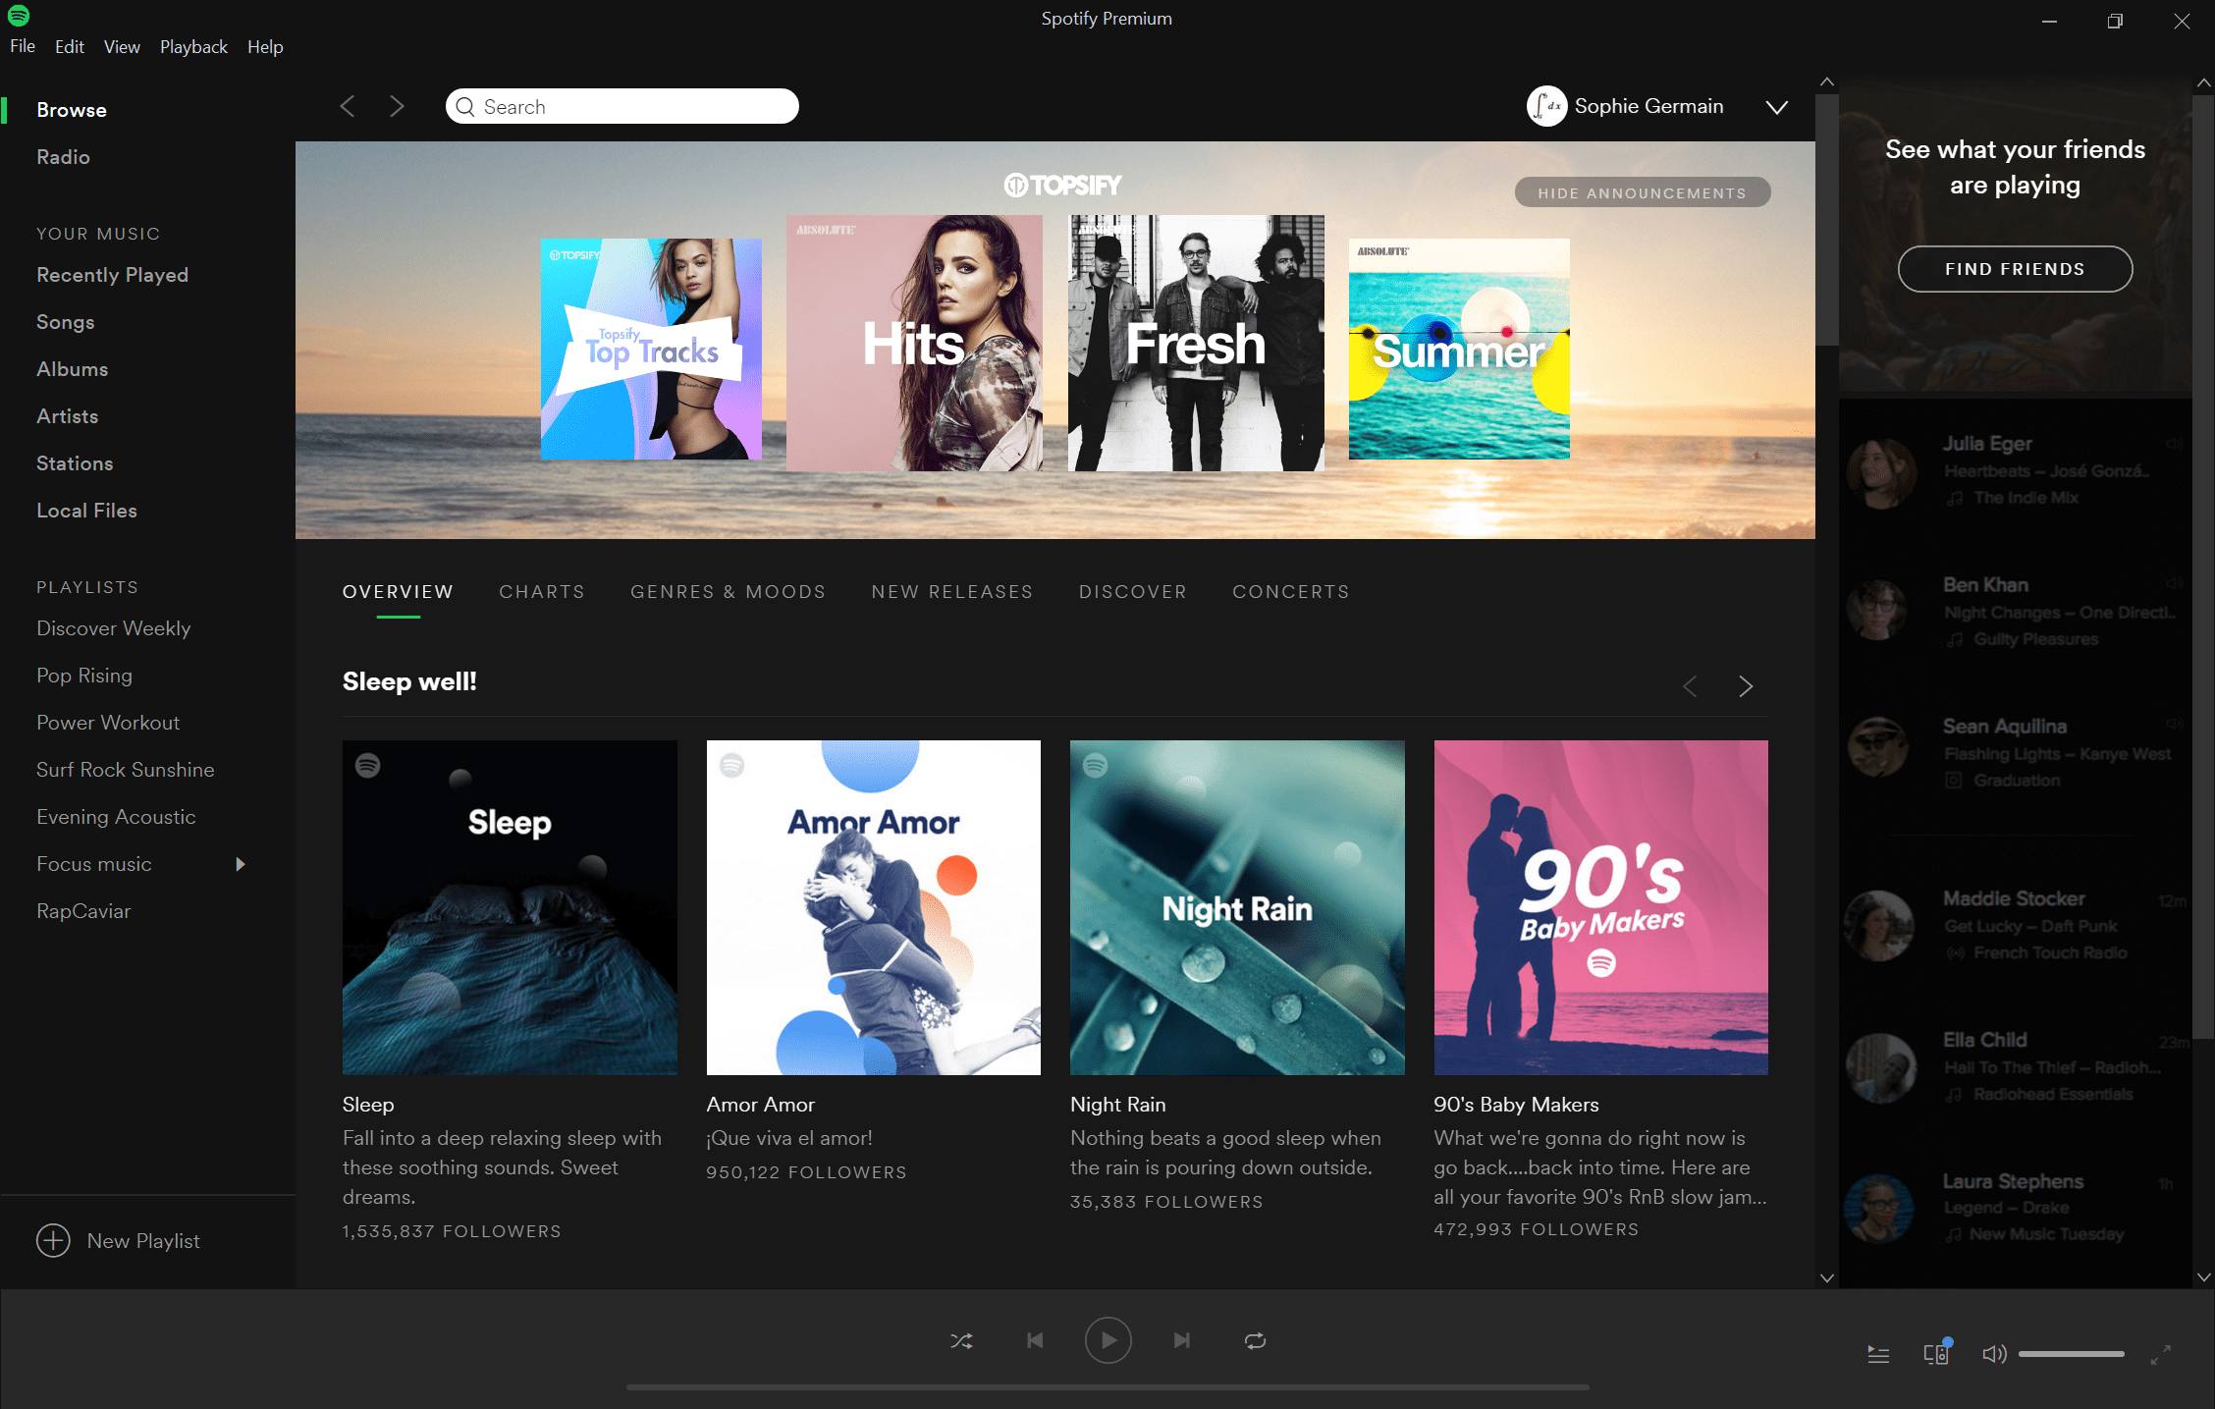Adjust the volume slider
The image size is (2215, 1409).
click(2071, 1354)
